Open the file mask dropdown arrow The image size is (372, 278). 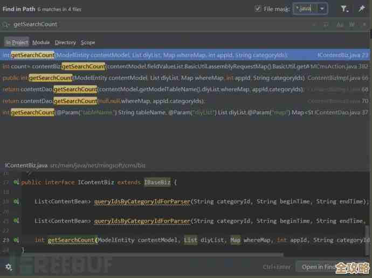pyautogui.click(x=322, y=9)
